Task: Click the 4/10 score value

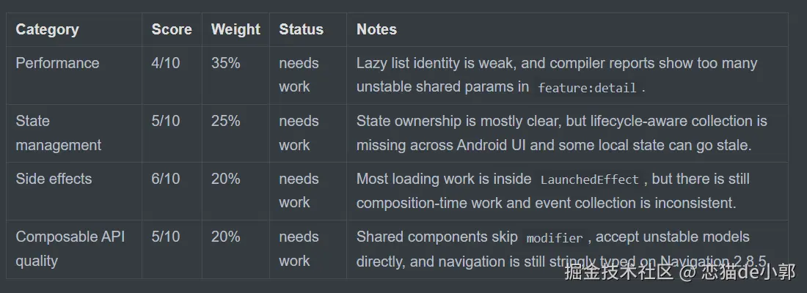Action: coord(166,63)
